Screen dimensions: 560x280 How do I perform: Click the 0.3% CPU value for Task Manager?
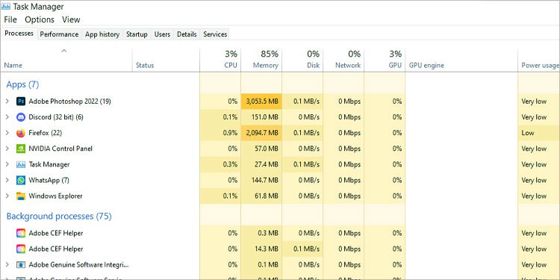click(231, 165)
